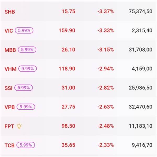Viewport: 157px width, 157px height.
Task: Tap the 5.99% badge beside VIC
Action: coord(24,30)
